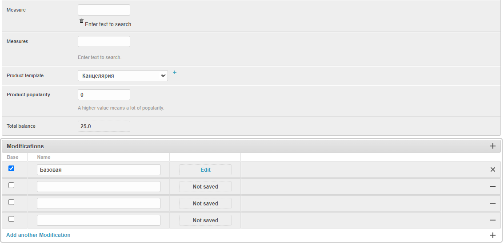Delete the Базовая modification with X icon
The height and width of the screenshot is (244, 504).
[x=492, y=169]
